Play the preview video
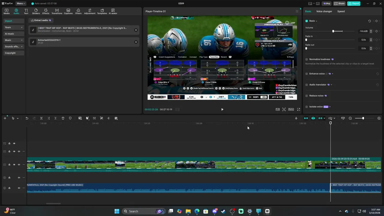The height and width of the screenshot is (216, 384). 222,109
